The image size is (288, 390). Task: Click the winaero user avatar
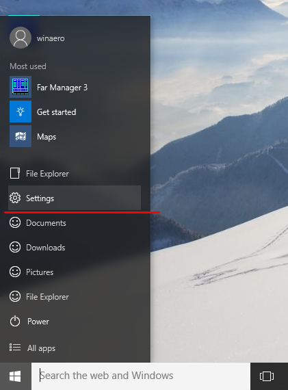[21, 38]
